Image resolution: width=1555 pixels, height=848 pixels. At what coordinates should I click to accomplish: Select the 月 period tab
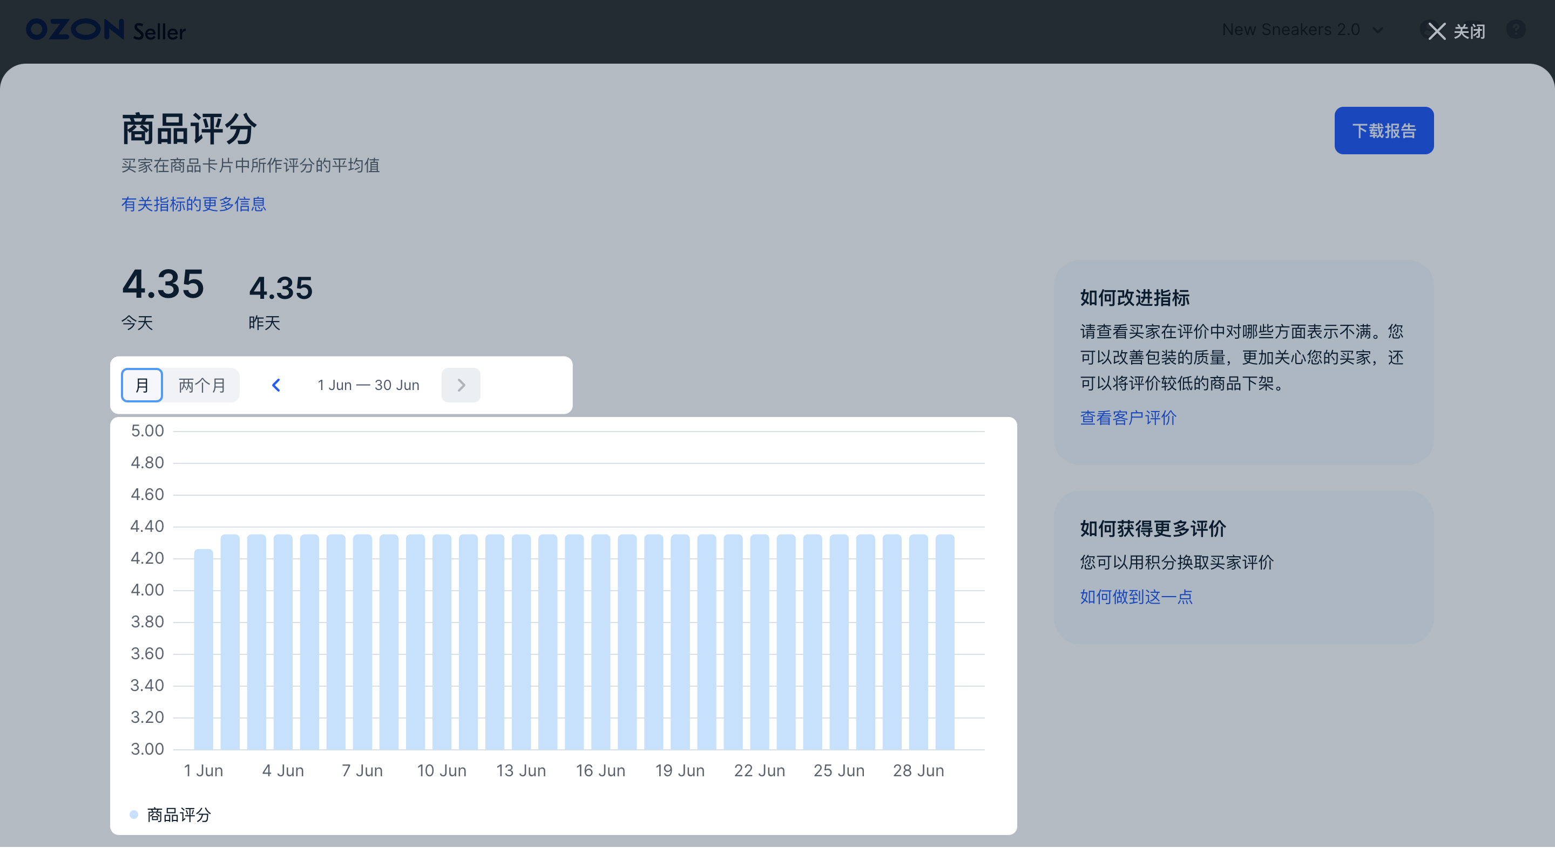141,385
